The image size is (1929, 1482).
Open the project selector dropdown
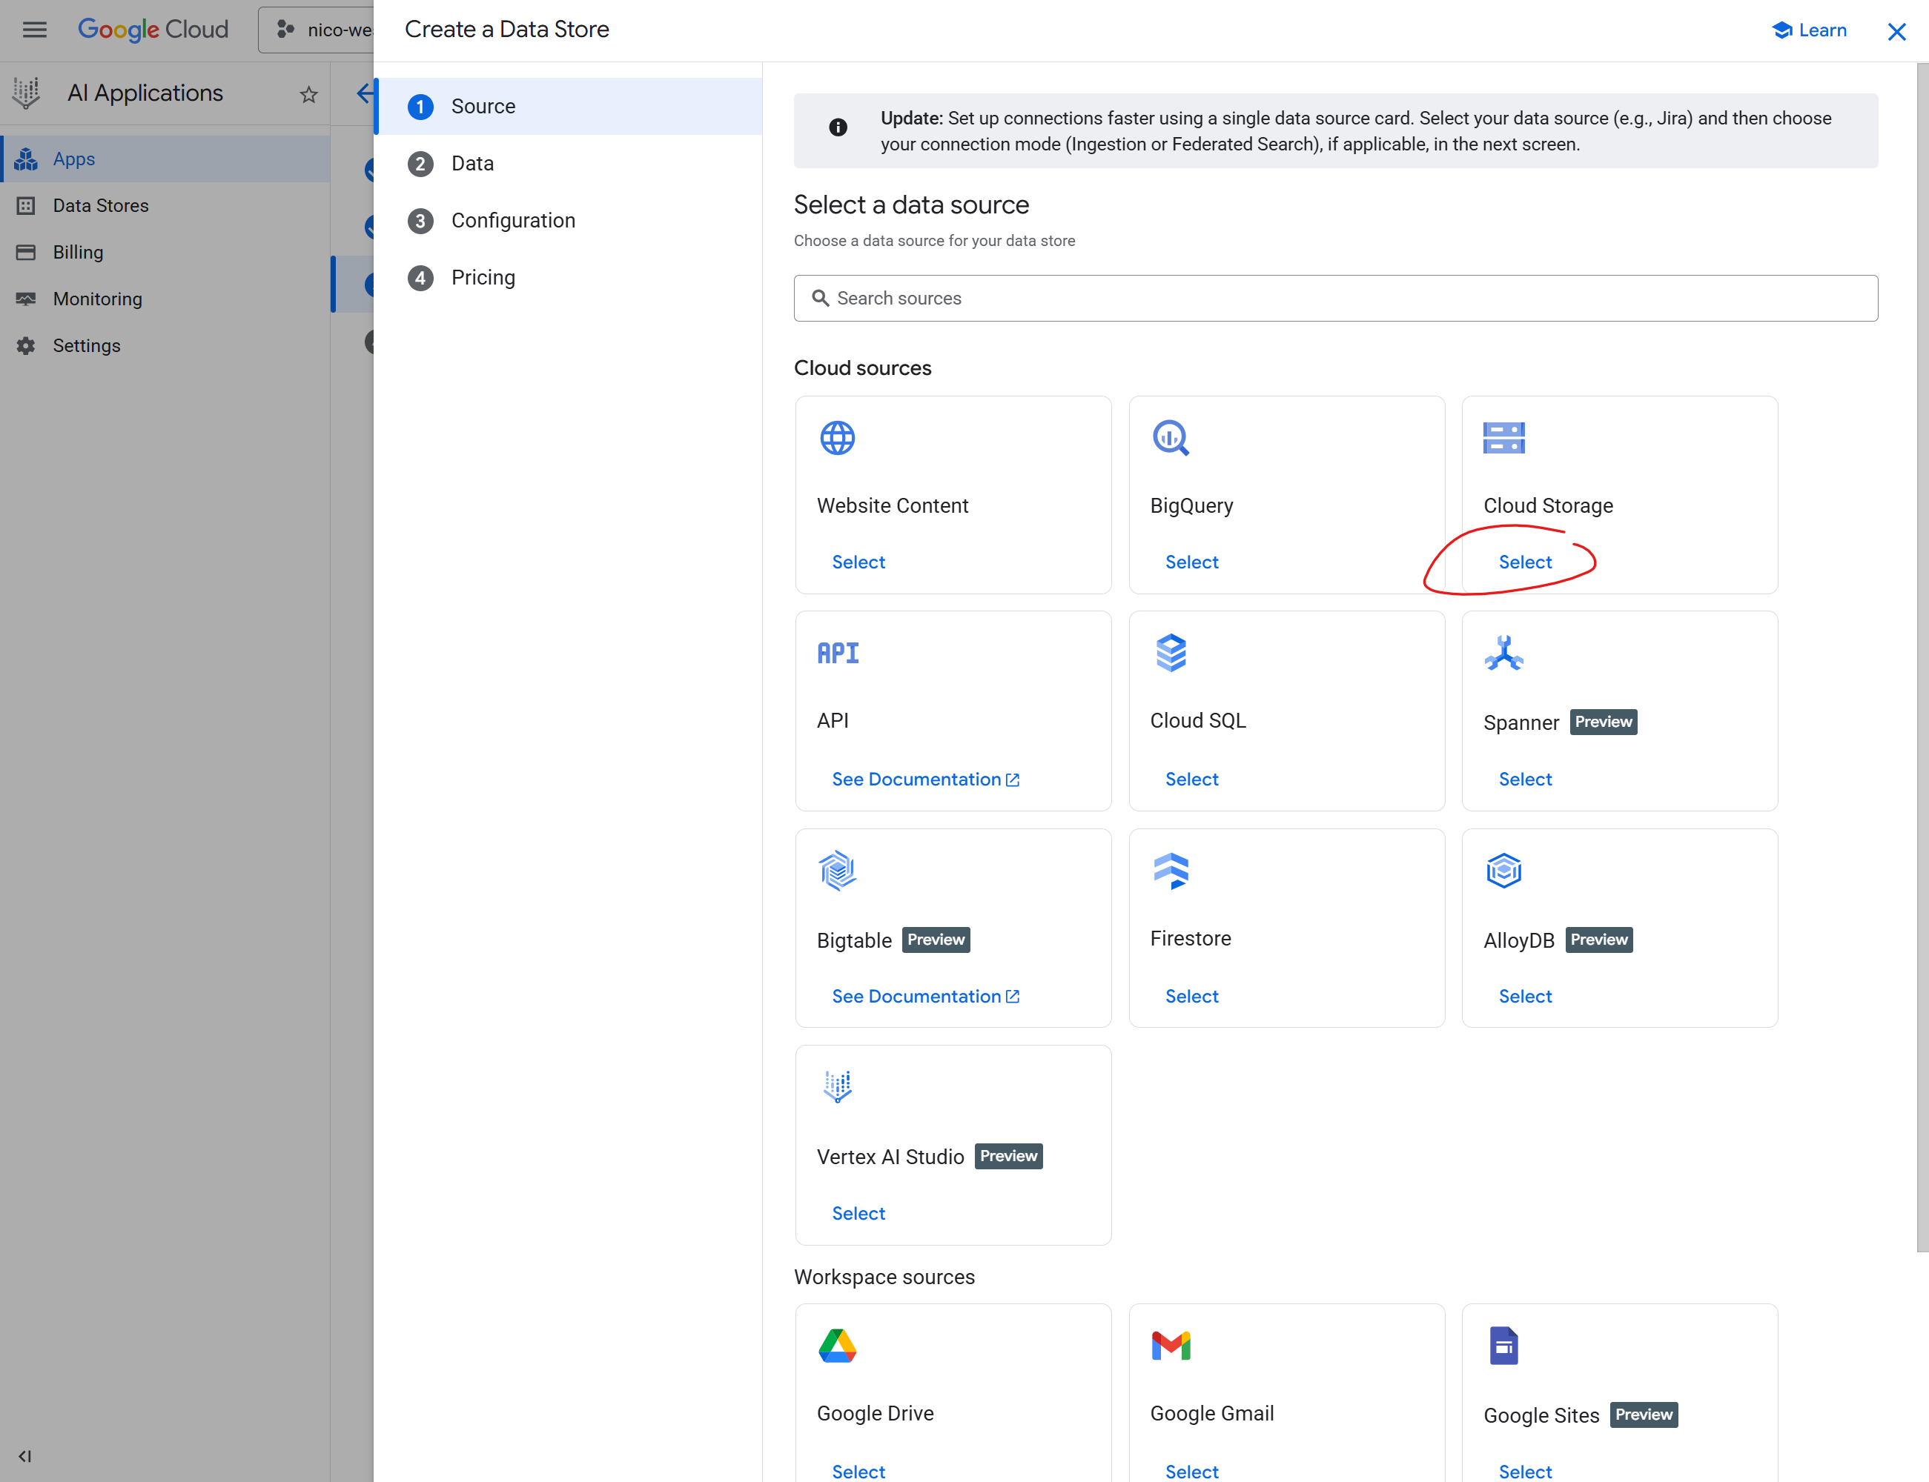click(x=322, y=30)
